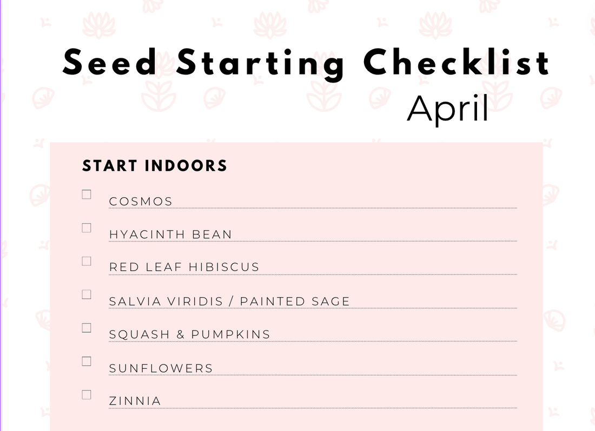The height and width of the screenshot is (431, 595).
Task: Tick the Zinnia checkbox
Action: click(87, 395)
